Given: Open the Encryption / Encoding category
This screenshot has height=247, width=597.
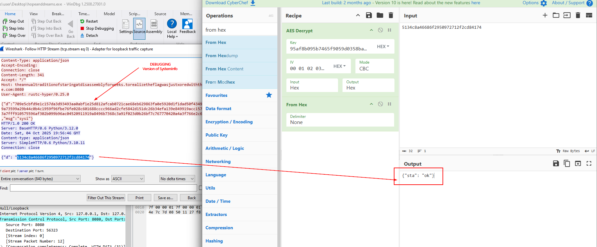Looking at the screenshot, I should pyautogui.click(x=229, y=122).
